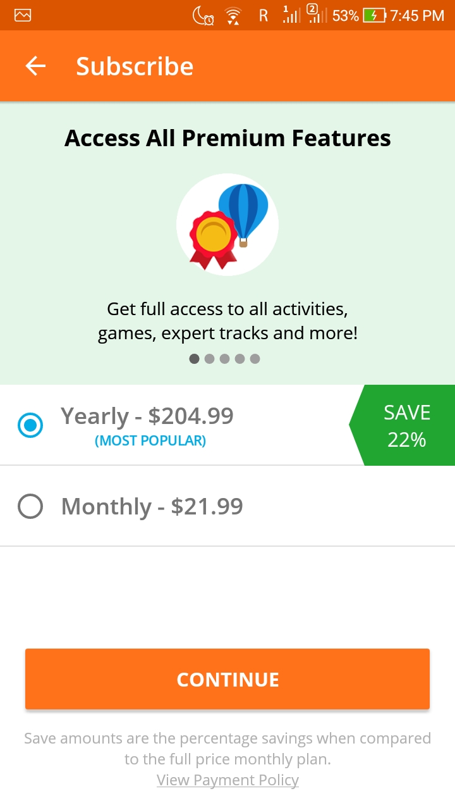This screenshot has height=810, width=455.
Task: Select the Monthly plan radio button
Action: coord(30,506)
